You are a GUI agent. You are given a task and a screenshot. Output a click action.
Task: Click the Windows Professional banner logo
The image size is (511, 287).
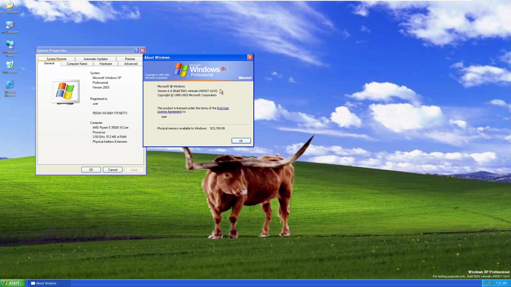point(200,70)
